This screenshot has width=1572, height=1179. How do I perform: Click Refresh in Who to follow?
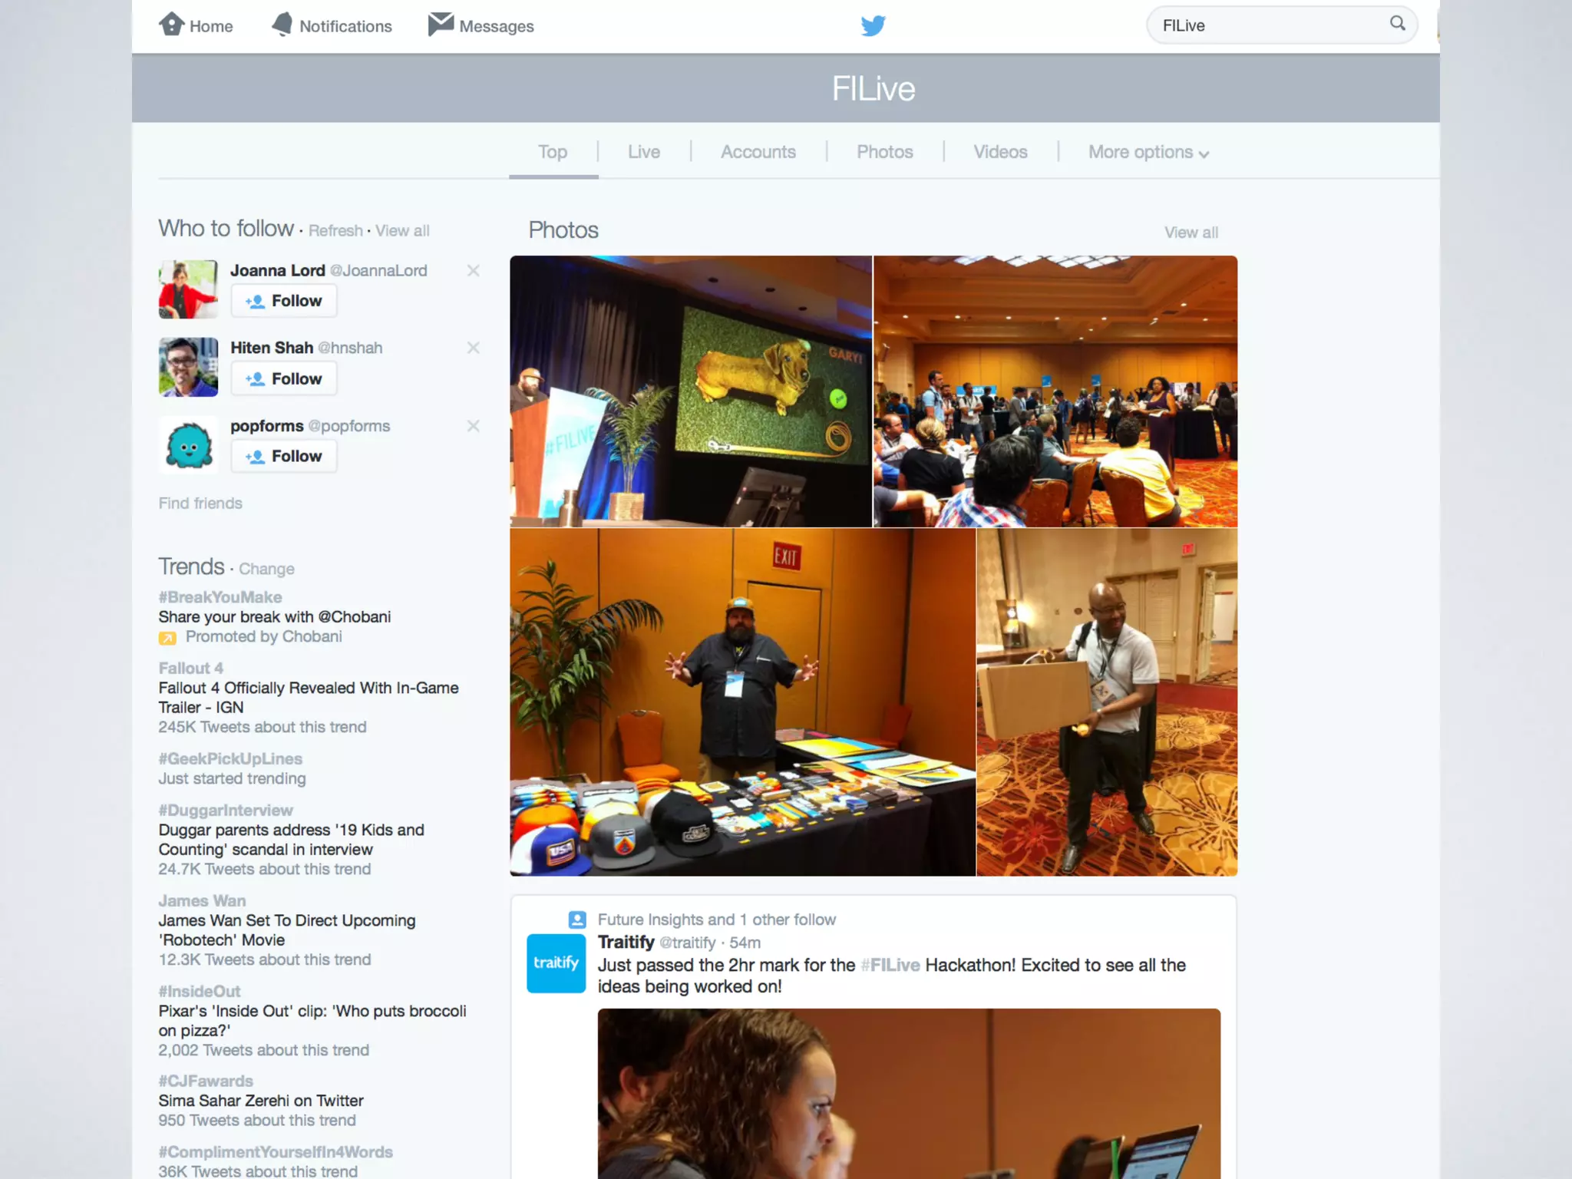click(x=335, y=231)
